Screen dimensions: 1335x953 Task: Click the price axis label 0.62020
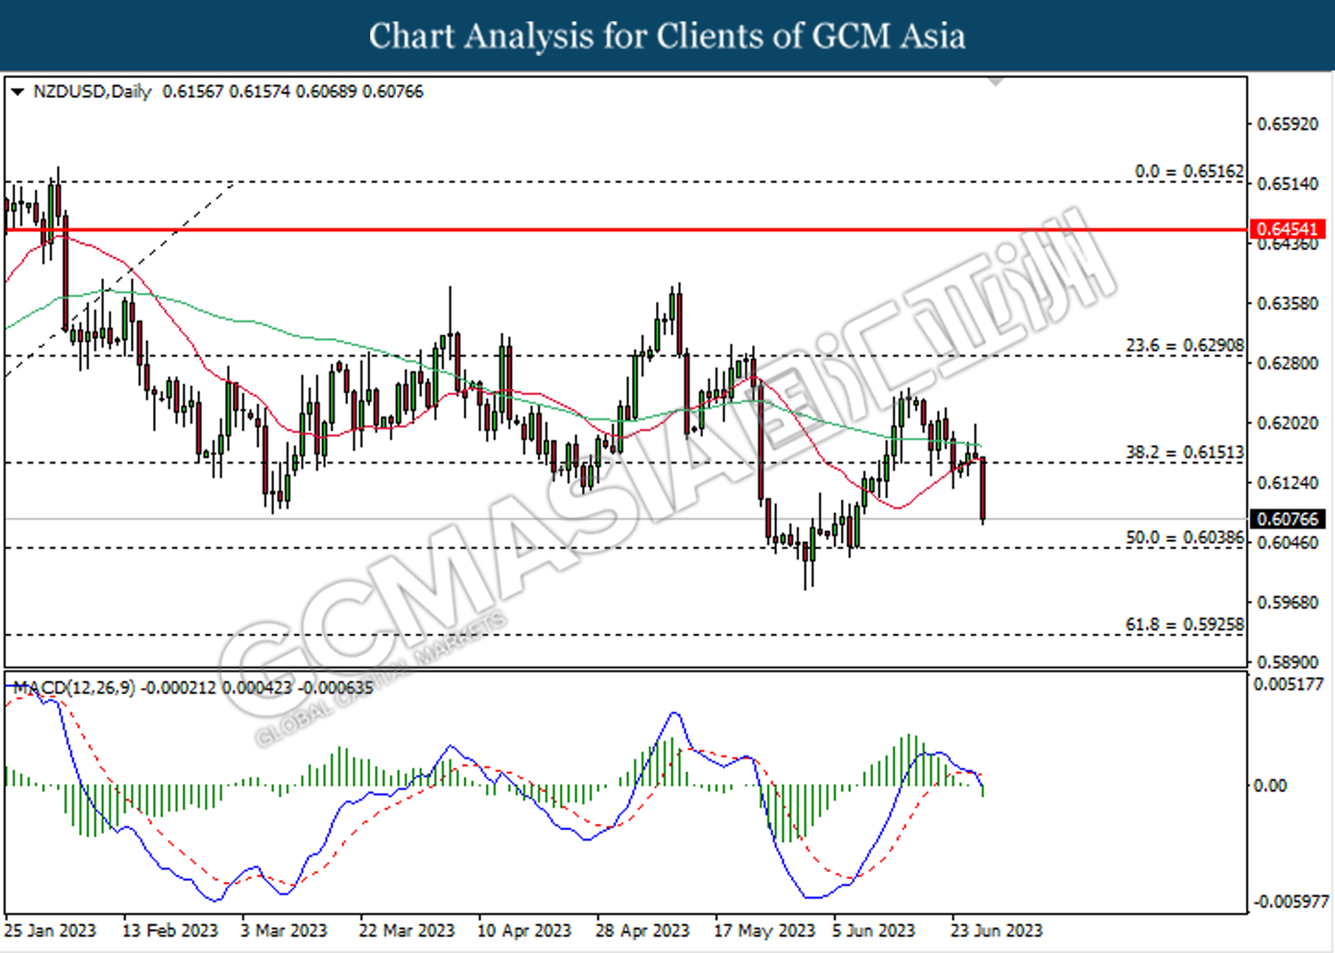pos(1288,423)
